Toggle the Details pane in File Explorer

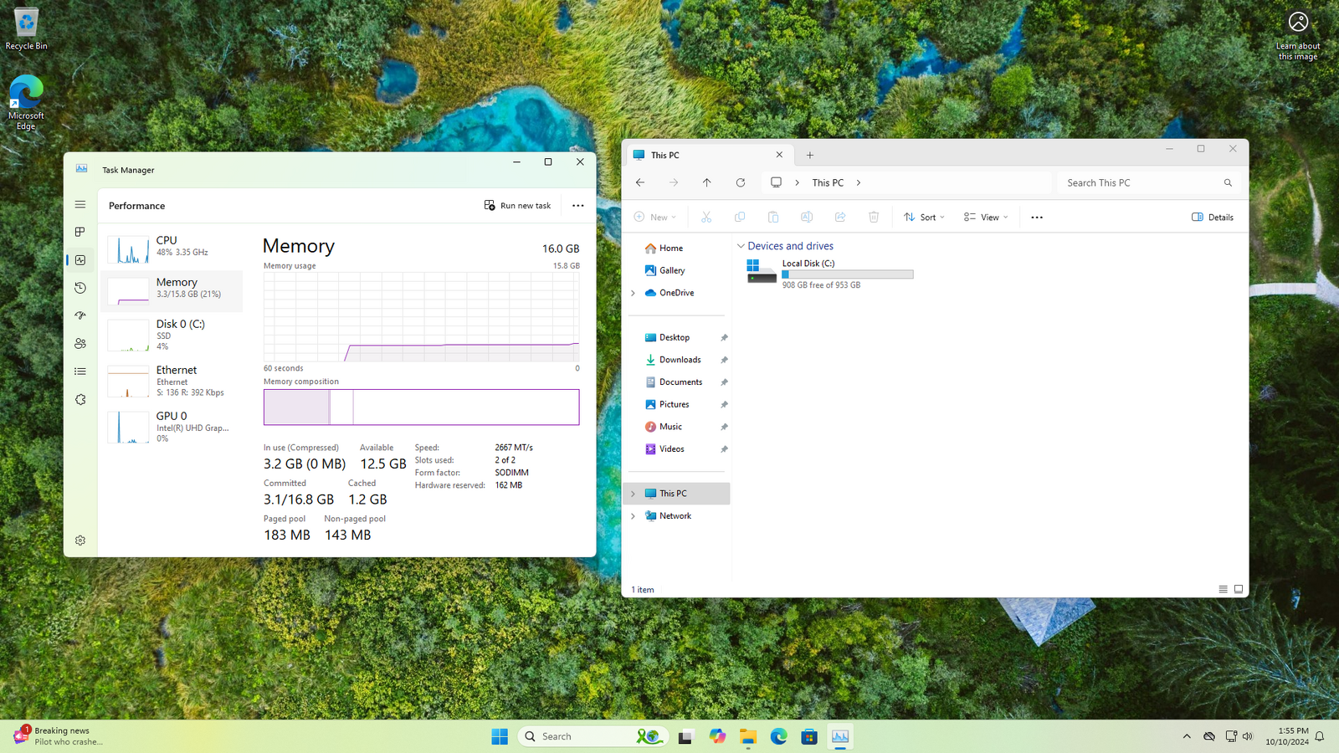(x=1213, y=217)
